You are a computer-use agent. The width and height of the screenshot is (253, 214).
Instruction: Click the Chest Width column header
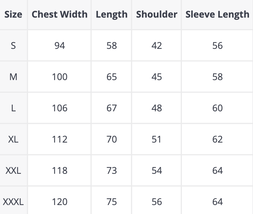[x=60, y=15]
